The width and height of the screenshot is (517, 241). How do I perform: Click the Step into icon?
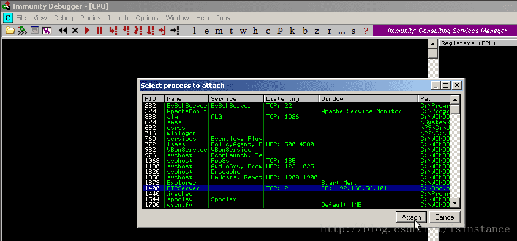[x=113, y=31]
